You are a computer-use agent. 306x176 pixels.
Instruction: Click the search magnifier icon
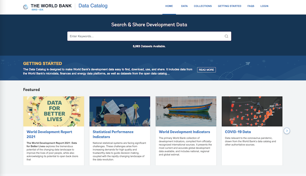click(x=226, y=36)
